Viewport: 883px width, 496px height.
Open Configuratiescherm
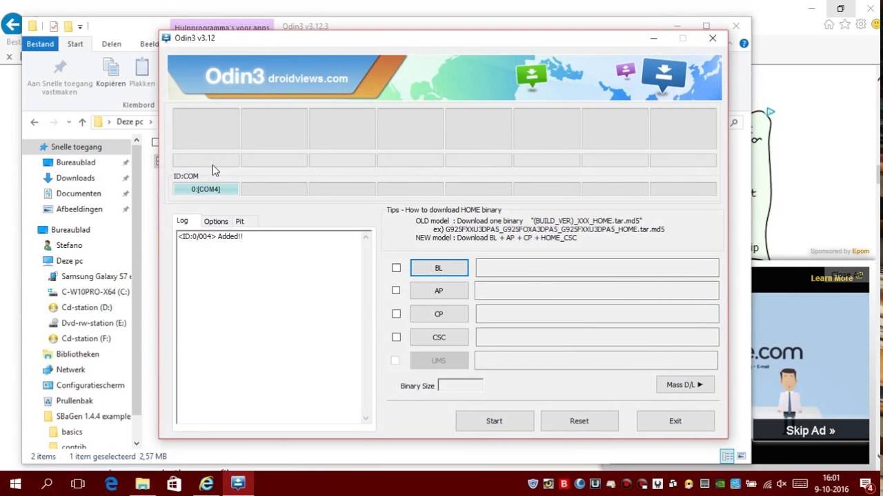coord(90,385)
